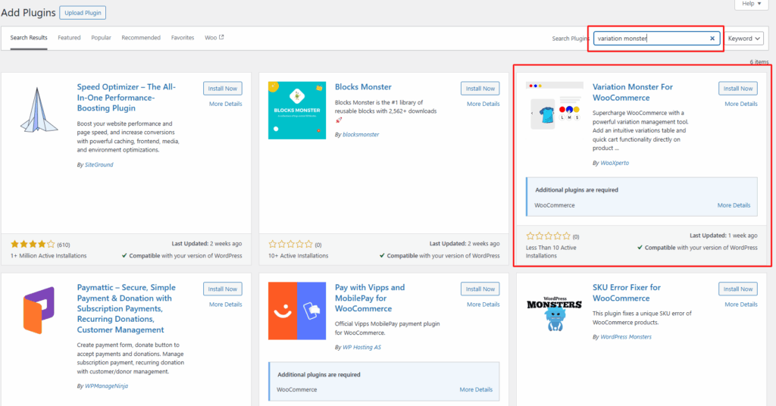Open the Paymattic plugin title link
Viewport: 776px width, 406px height.
tap(127, 308)
